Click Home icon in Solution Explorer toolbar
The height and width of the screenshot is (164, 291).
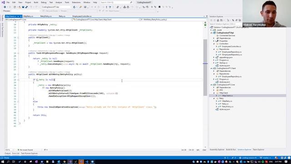[x=218, y=20]
